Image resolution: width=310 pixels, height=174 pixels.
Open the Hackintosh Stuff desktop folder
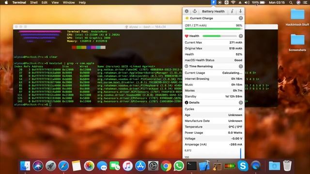click(x=297, y=17)
